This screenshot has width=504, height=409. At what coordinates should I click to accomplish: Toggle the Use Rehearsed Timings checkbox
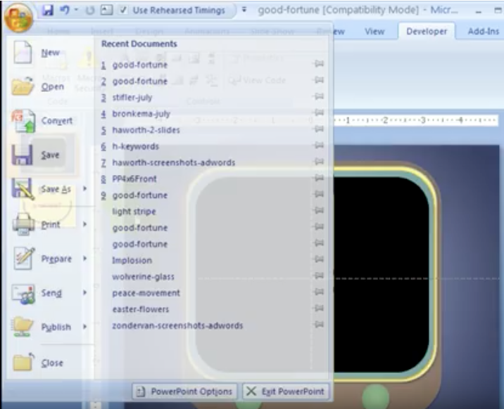[x=124, y=11]
